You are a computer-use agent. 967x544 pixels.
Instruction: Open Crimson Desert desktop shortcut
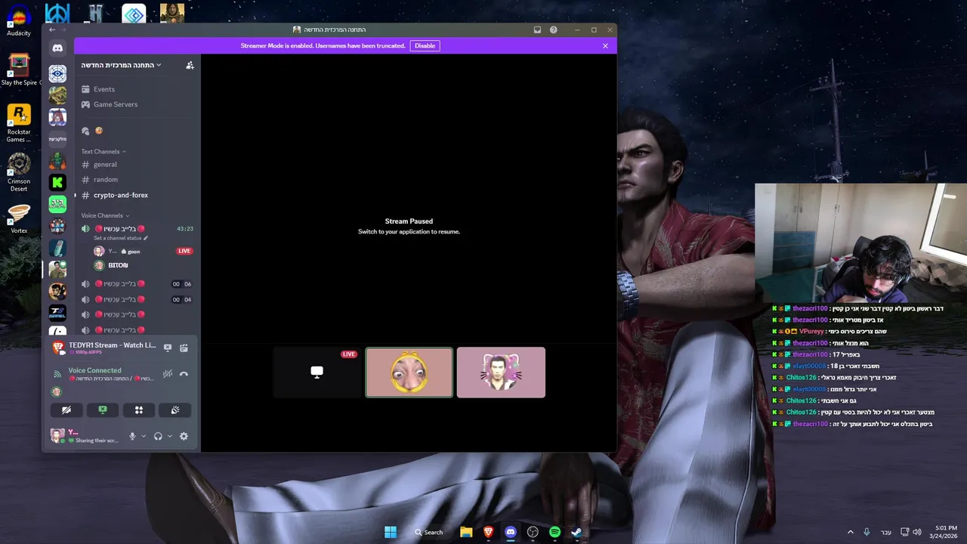(x=19, y=172)
